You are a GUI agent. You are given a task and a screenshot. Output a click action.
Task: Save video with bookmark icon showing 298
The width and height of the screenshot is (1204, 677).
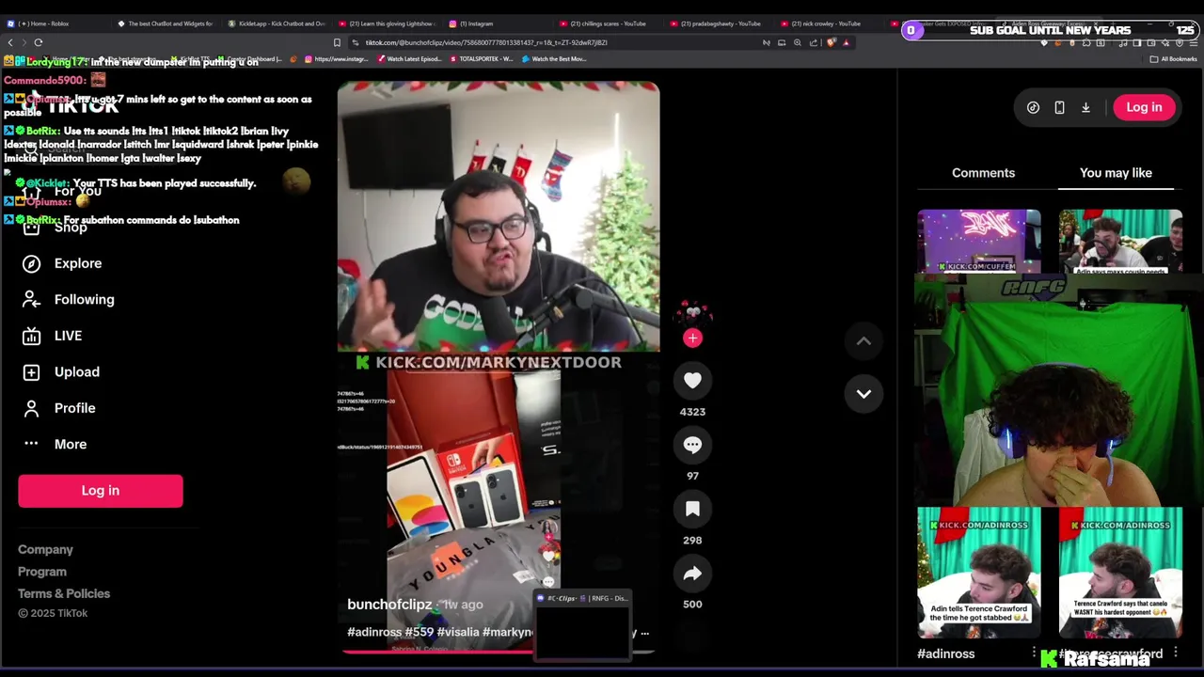(692, 509)
